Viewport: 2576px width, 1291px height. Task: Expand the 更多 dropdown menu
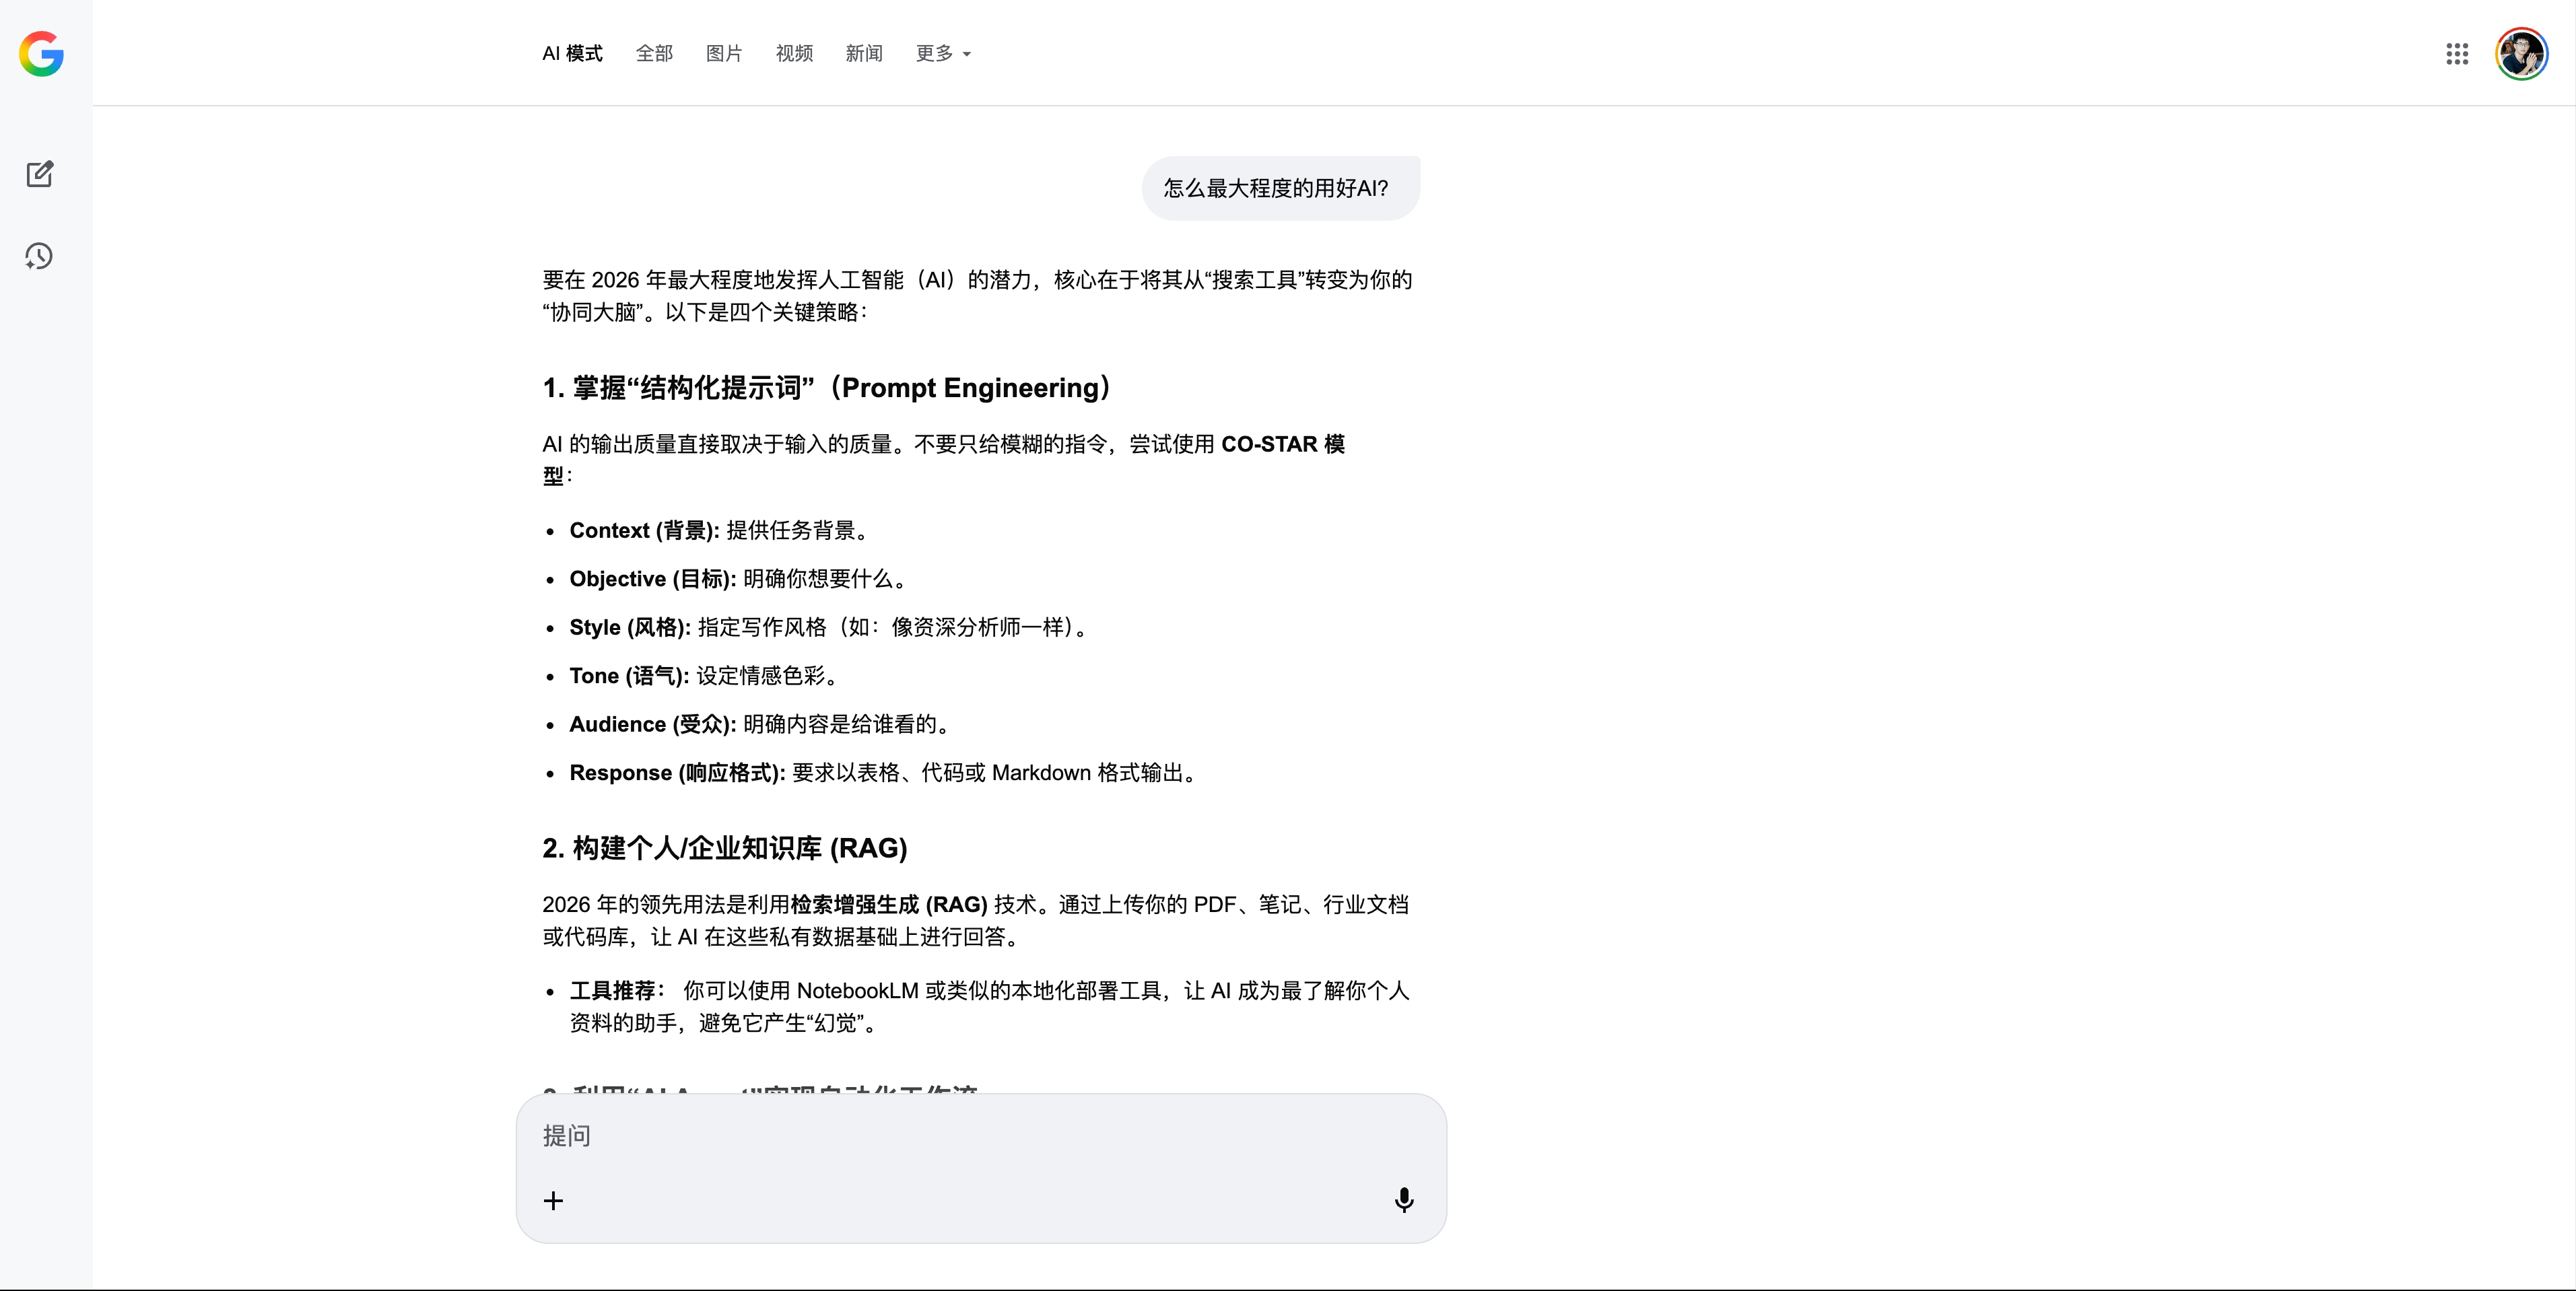[x=942, y=54]
